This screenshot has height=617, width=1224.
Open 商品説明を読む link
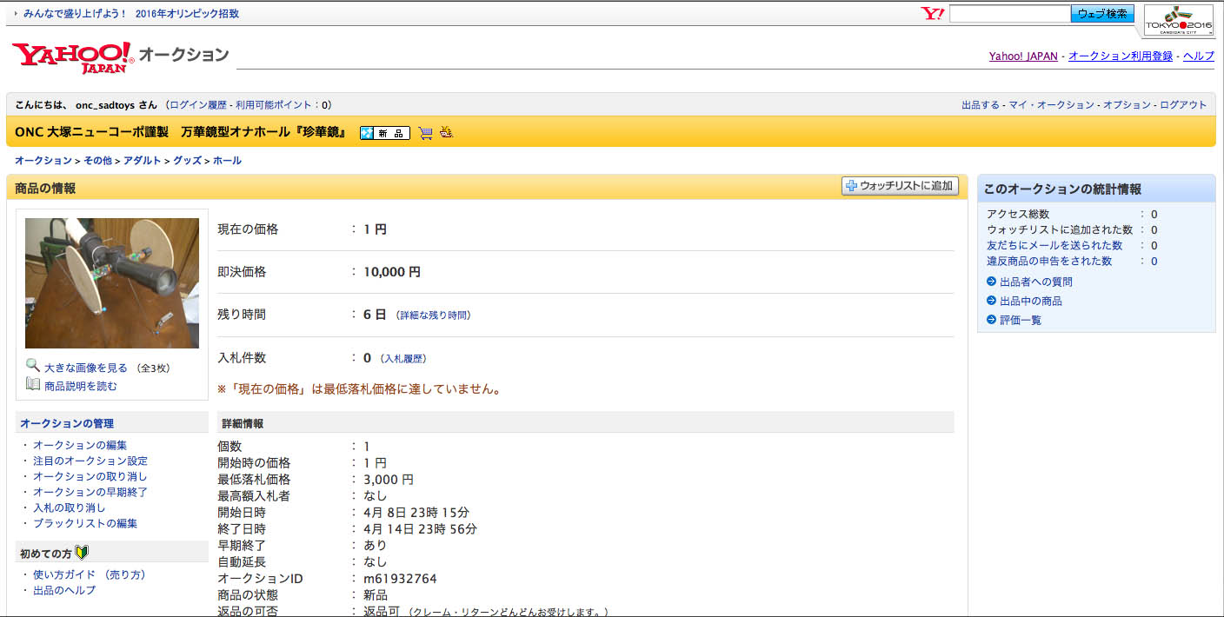point(81,386)
